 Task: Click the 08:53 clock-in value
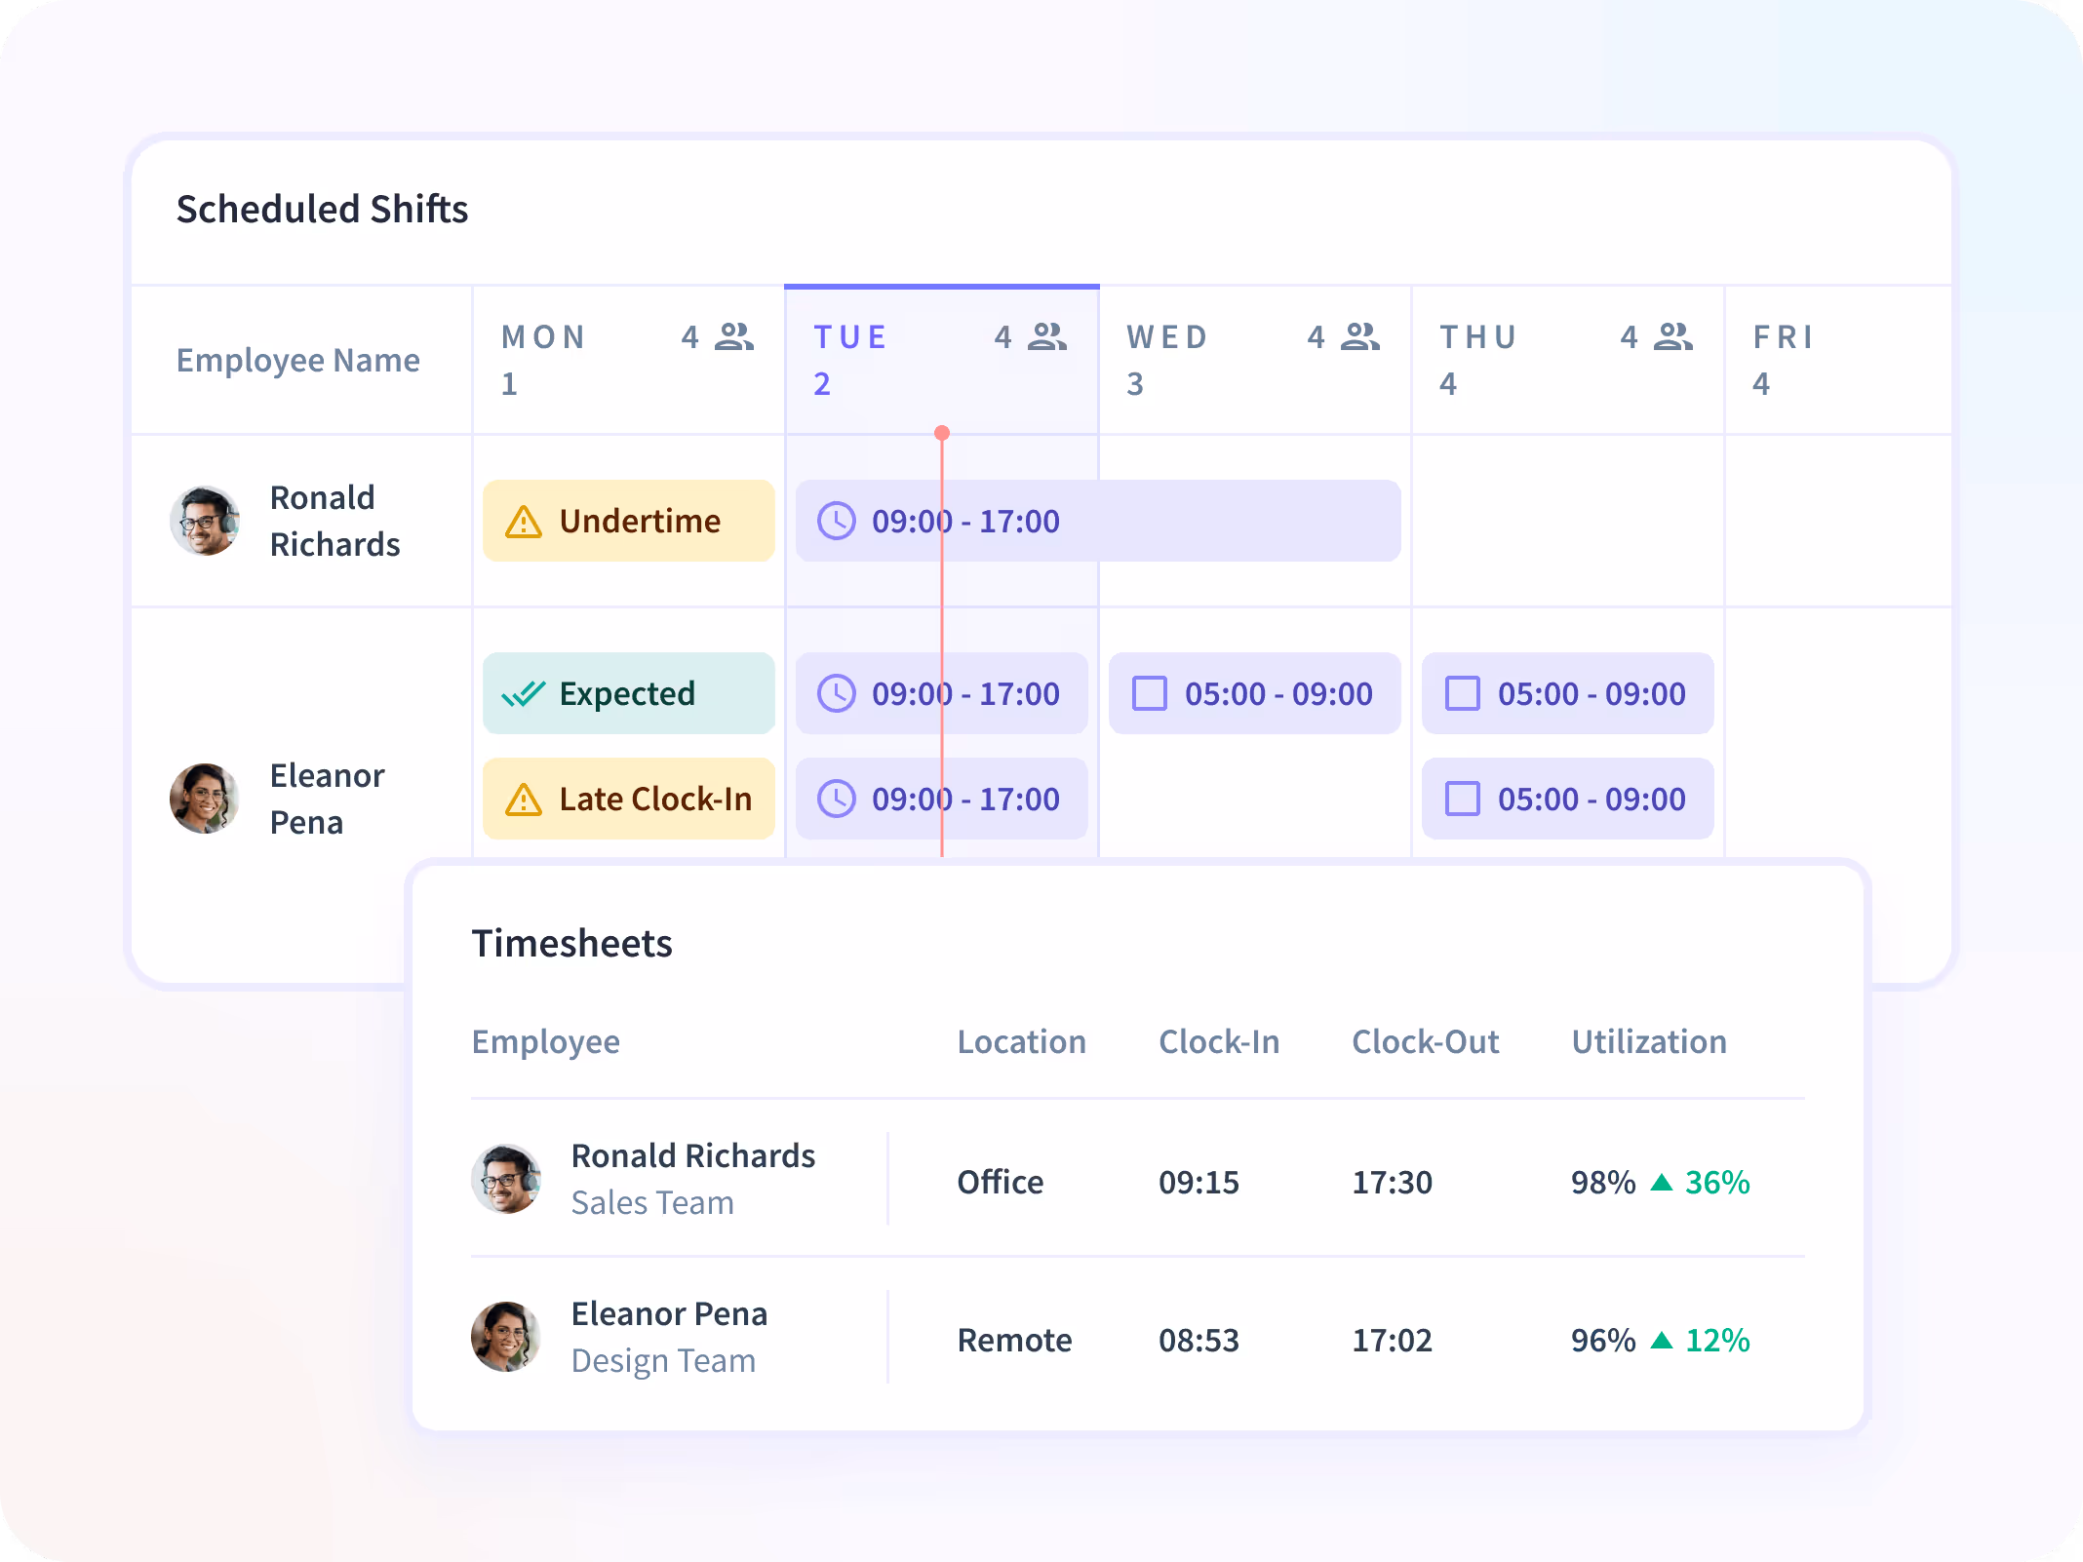point(1199,1340)
